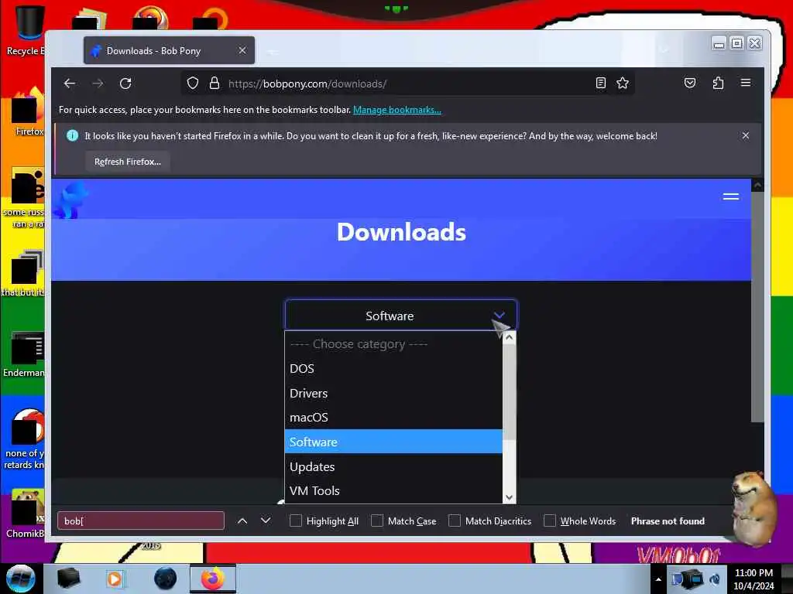
Task: Jump to next find result arrow
Action: click(266, 521)
